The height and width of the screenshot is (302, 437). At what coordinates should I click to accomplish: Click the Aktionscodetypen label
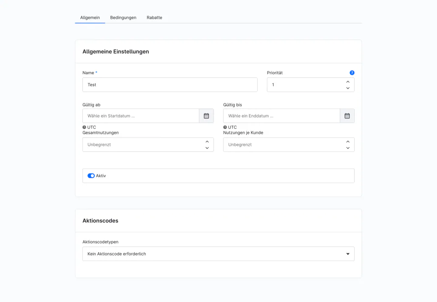[100, 242]
